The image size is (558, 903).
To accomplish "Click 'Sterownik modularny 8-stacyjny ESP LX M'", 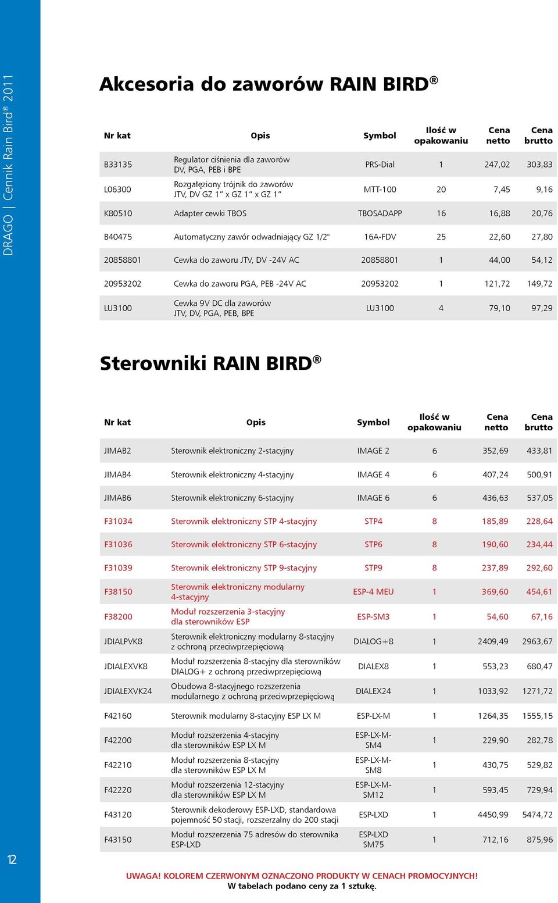I will [x=246, y=716].
